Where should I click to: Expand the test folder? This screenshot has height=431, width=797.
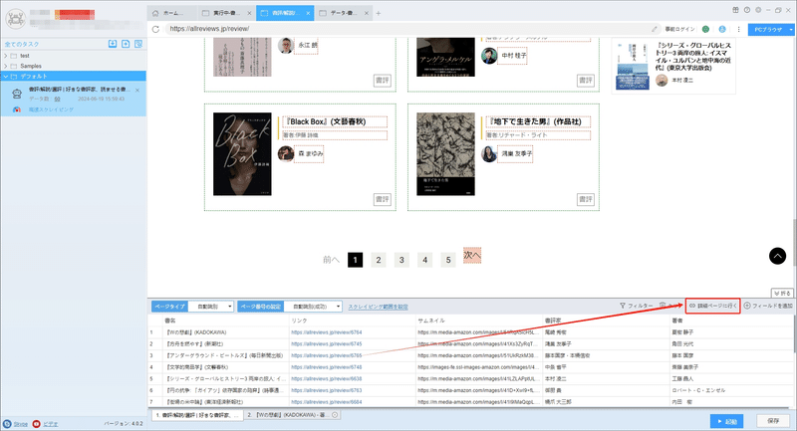[x=6, y=56]
